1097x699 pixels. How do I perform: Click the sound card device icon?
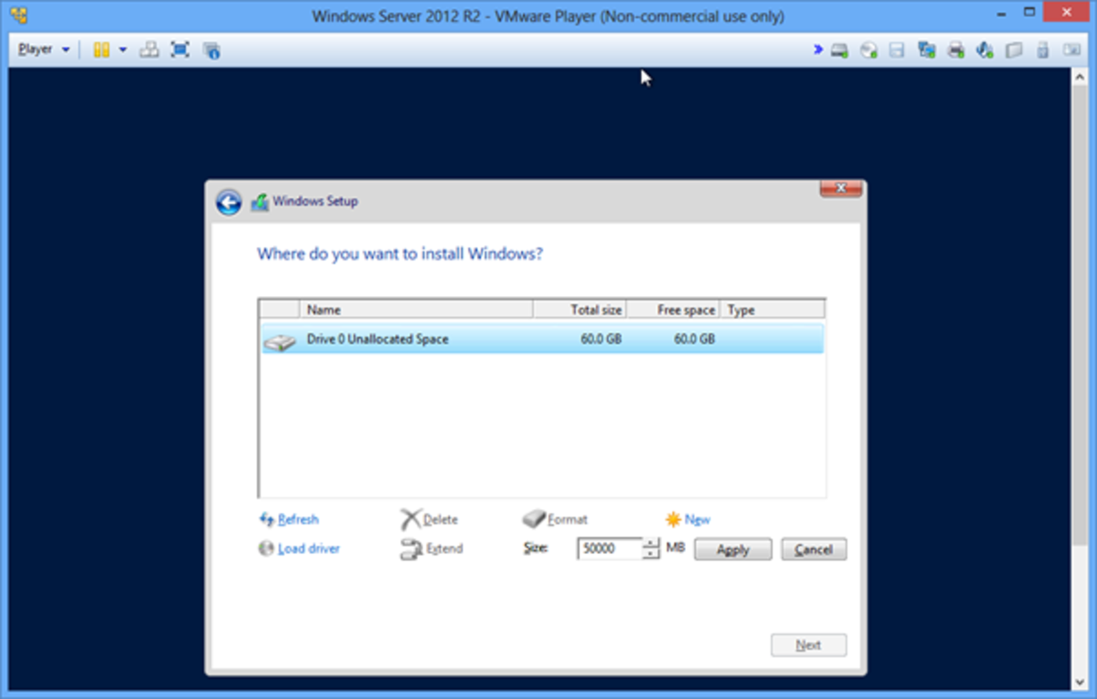(x=985, y=49)
